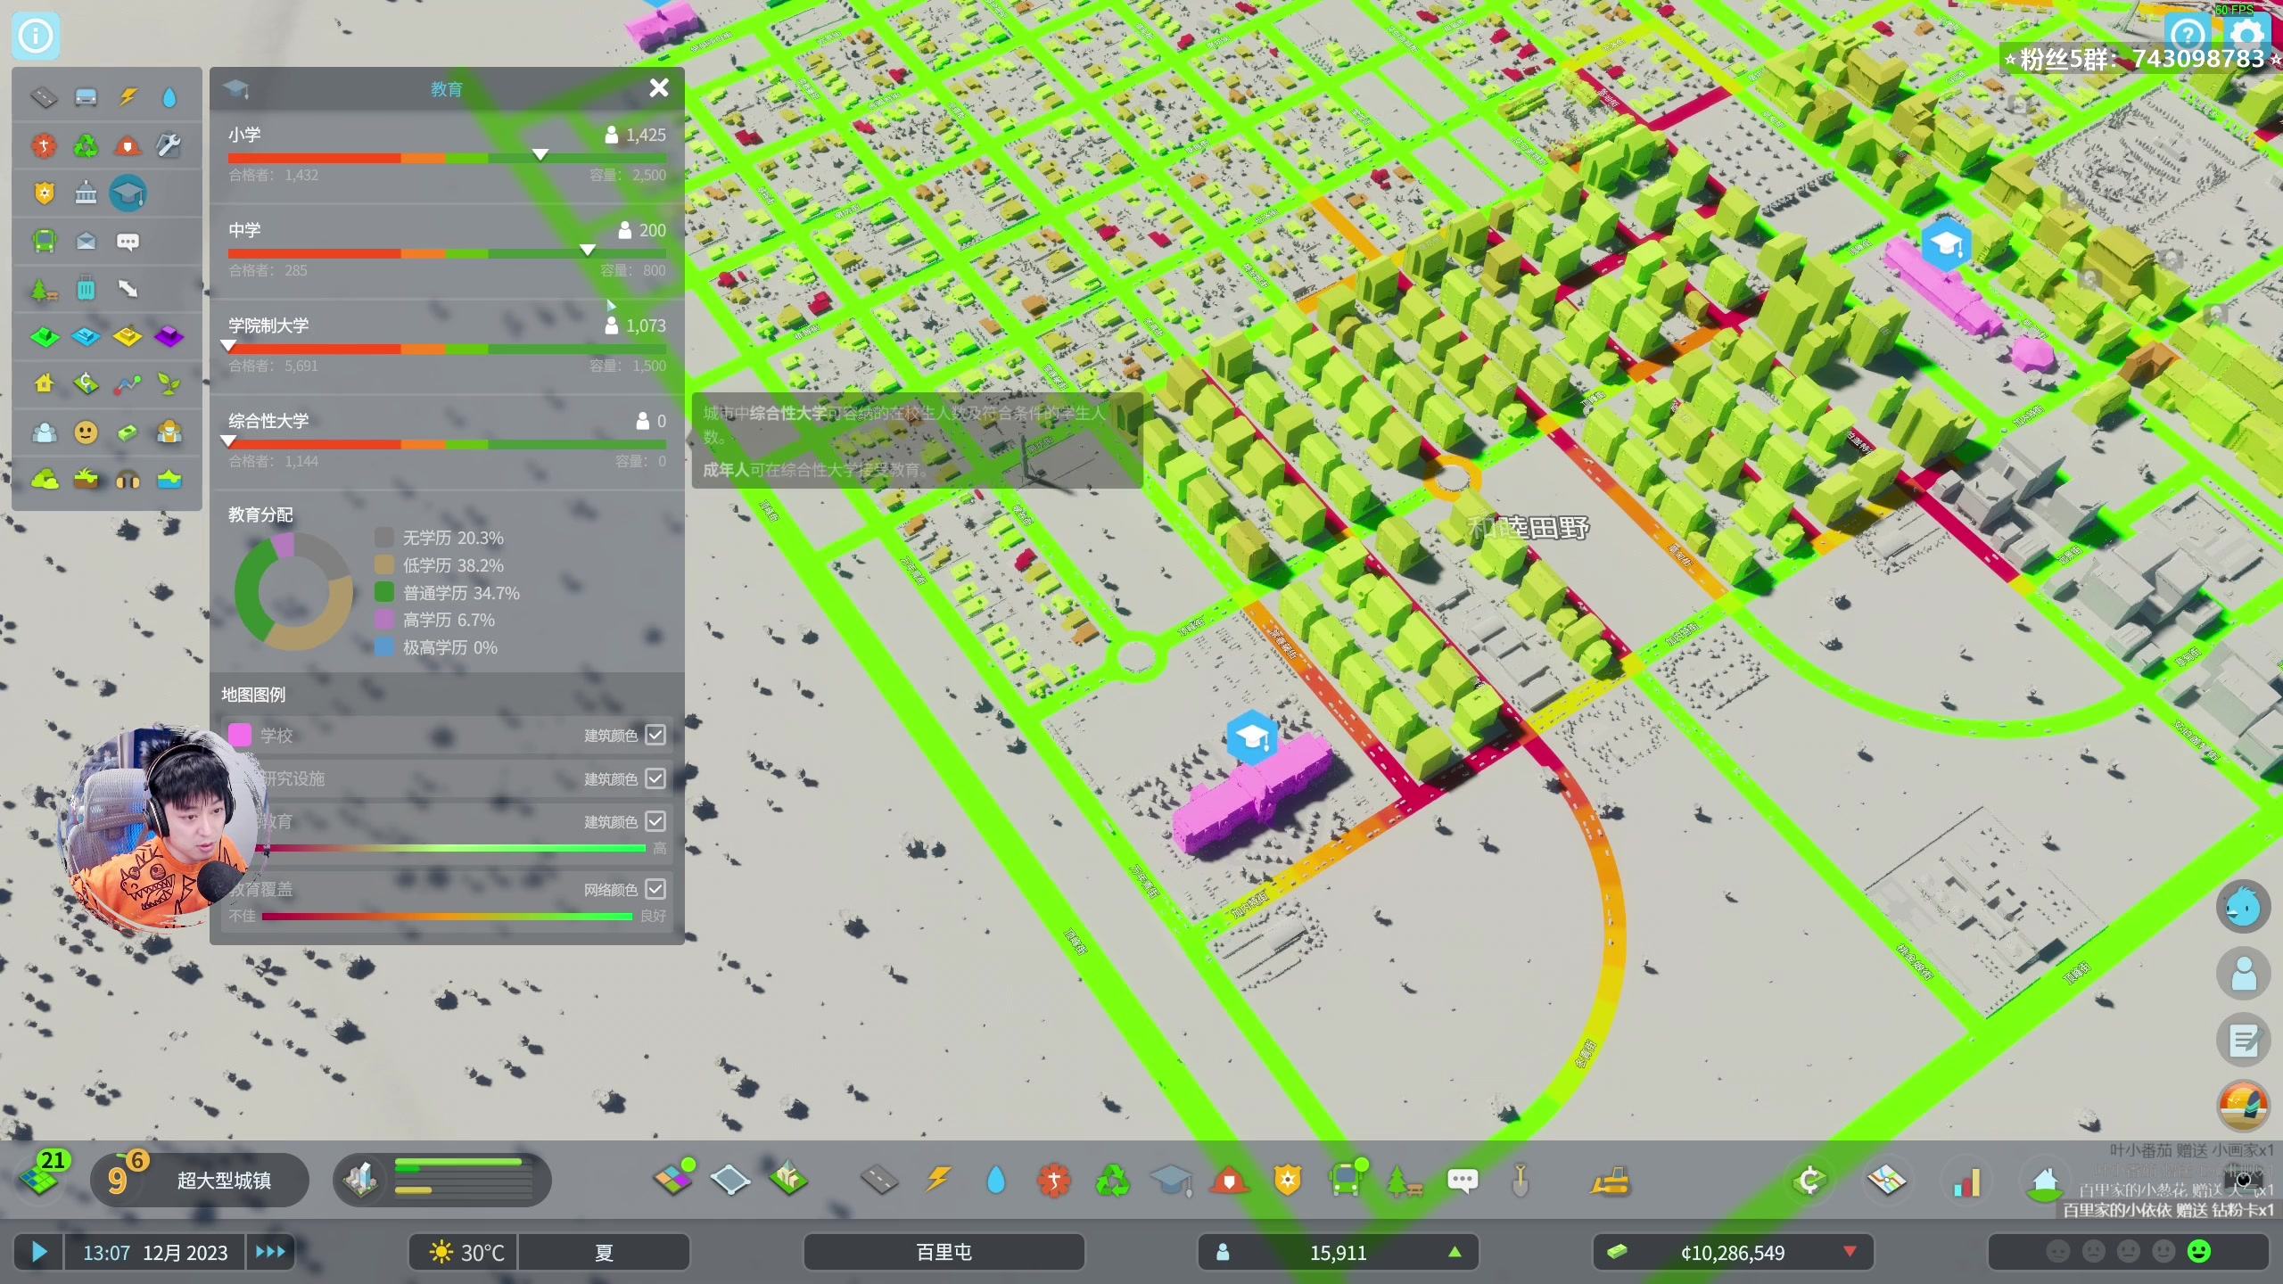
Task: Expand money trend arrow next to ¢10,286,549
Action: click(x=1850, y=1252)
